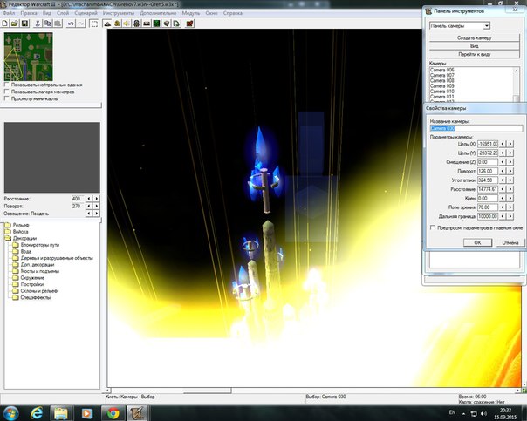The width and height of the screenshot is (527, 421).
Task: Enable 'Показывать нейтральные здания' checkbox
Action: pyautogui.click(x=7, y=85)
